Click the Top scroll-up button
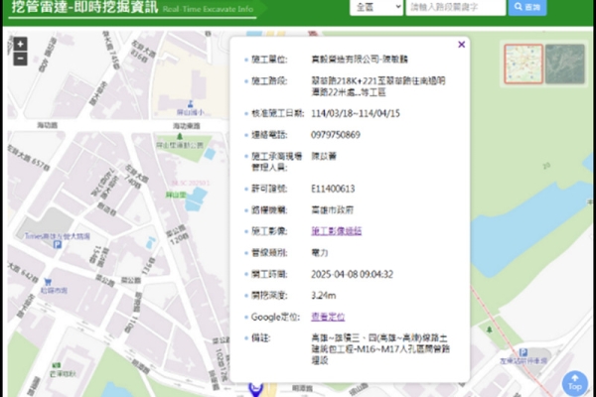Viewport: 596px width, 397px height. click(x=575, y=383)
